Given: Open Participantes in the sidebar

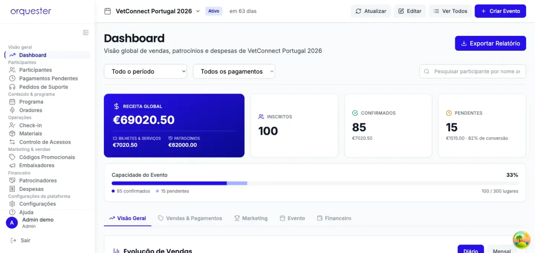Looking at the screenshot, I should (x=48, y=70).
